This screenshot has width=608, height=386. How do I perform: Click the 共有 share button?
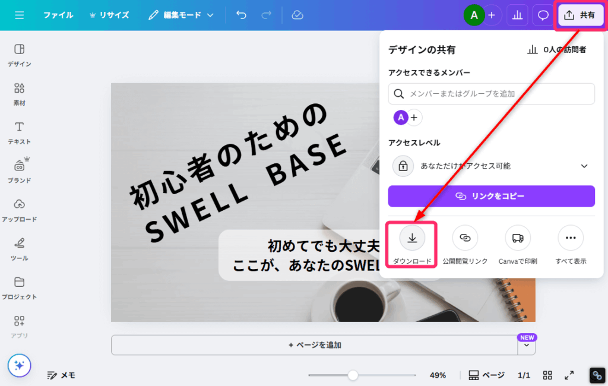581,15
